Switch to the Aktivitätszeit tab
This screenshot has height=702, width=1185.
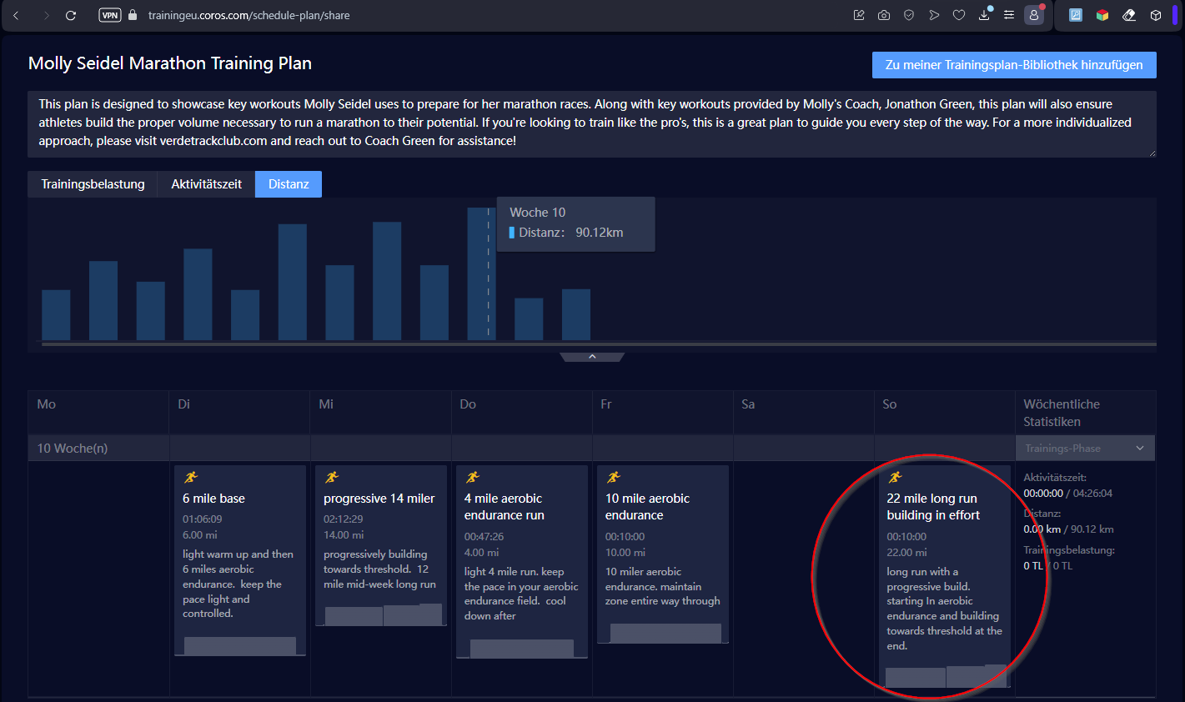click(x=206, y=184)
